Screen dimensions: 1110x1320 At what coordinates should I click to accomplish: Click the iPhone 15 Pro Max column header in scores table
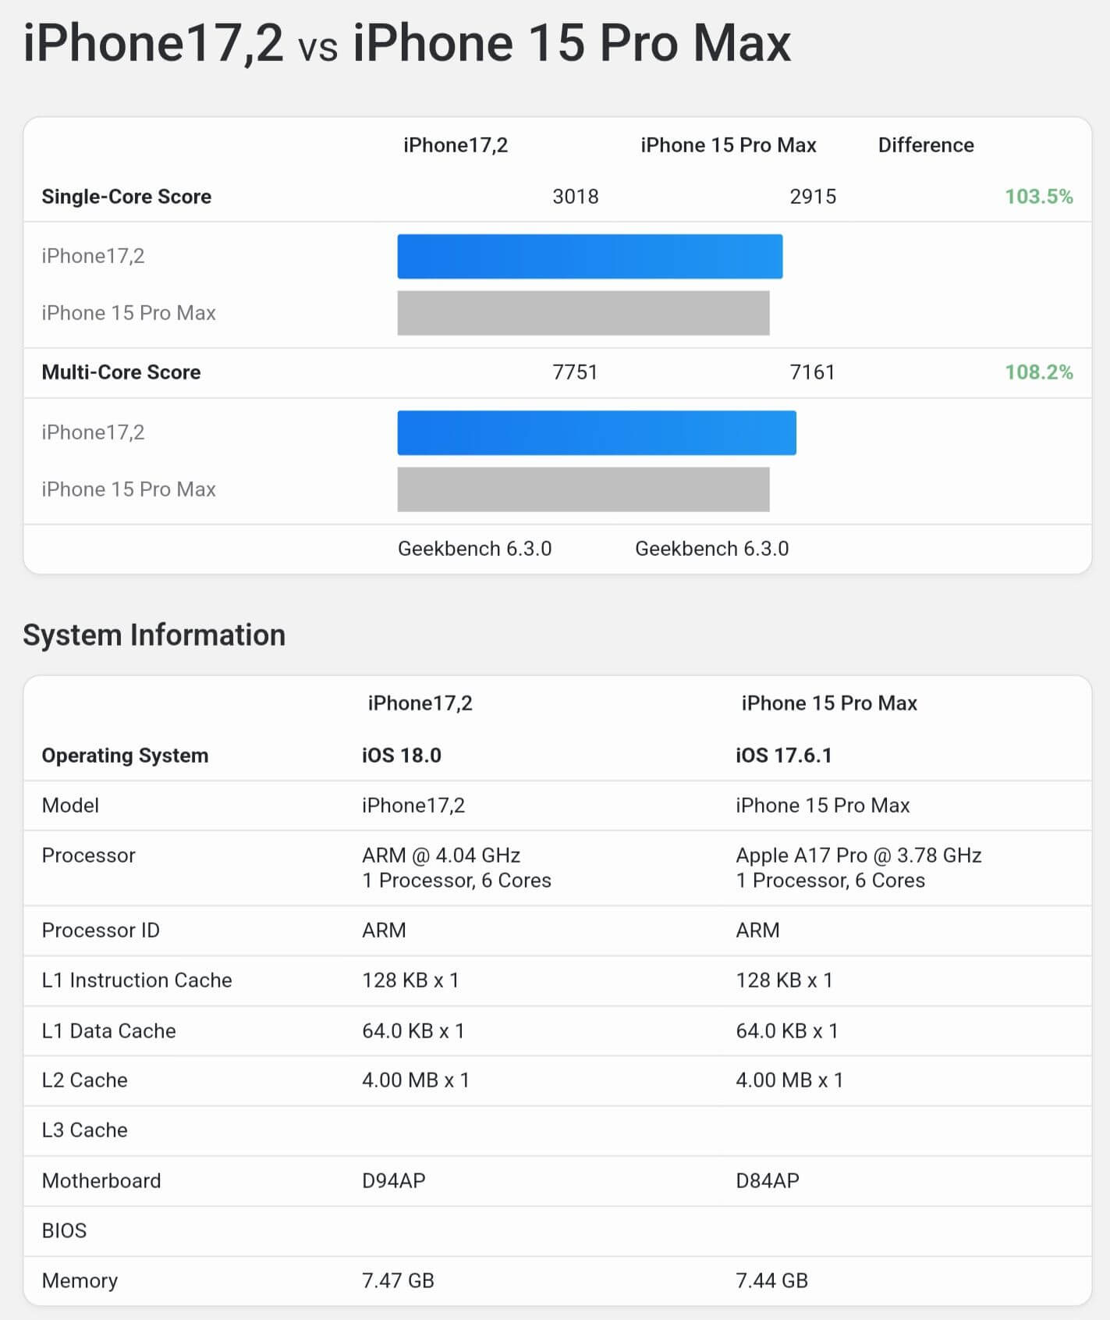729,145
